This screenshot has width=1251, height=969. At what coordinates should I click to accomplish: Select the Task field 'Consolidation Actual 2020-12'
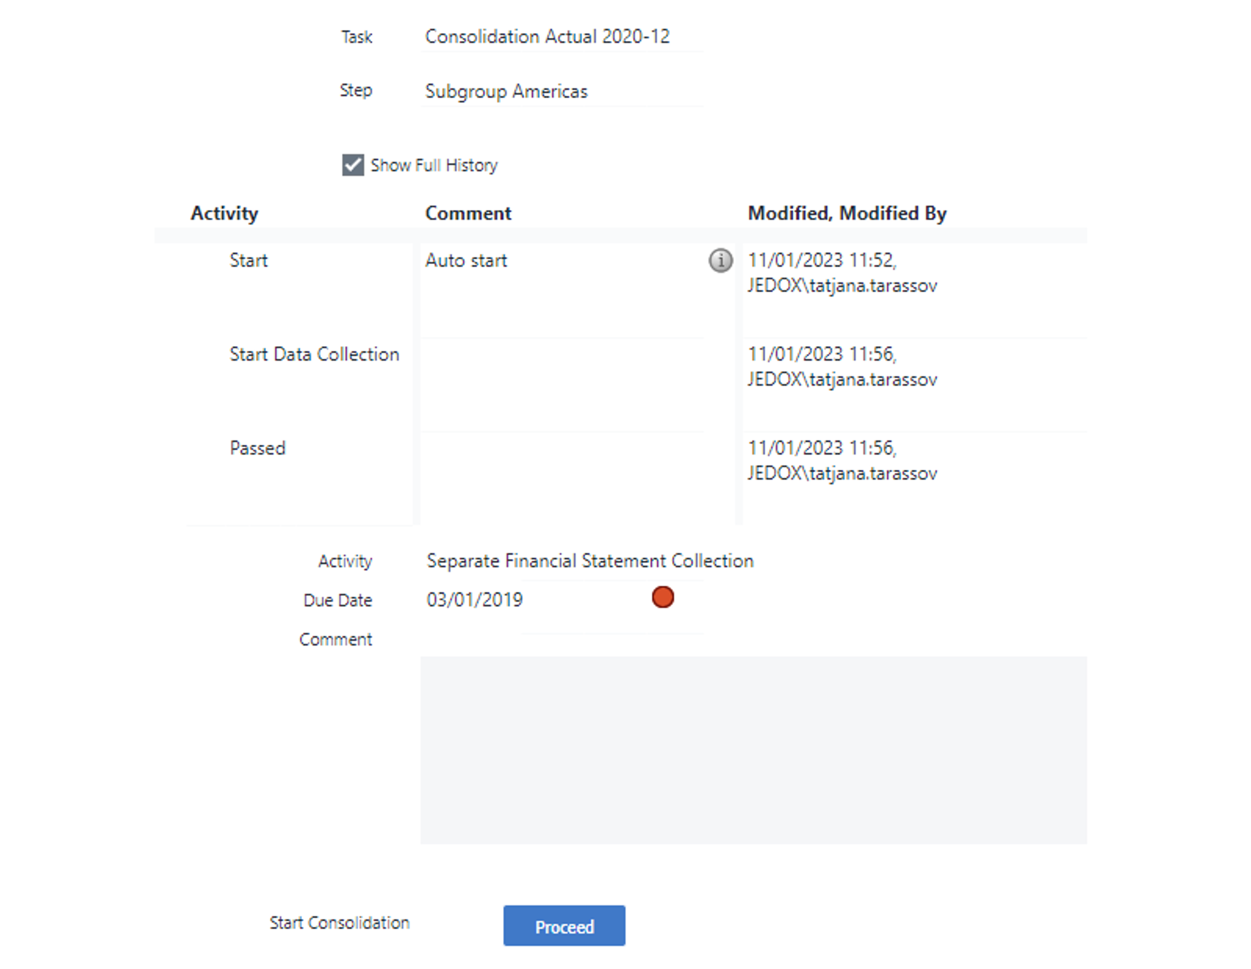click(x=561, y=37)
